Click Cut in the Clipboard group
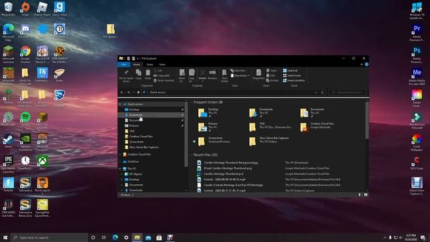430x242 pixels. click(x=158, y=71)
